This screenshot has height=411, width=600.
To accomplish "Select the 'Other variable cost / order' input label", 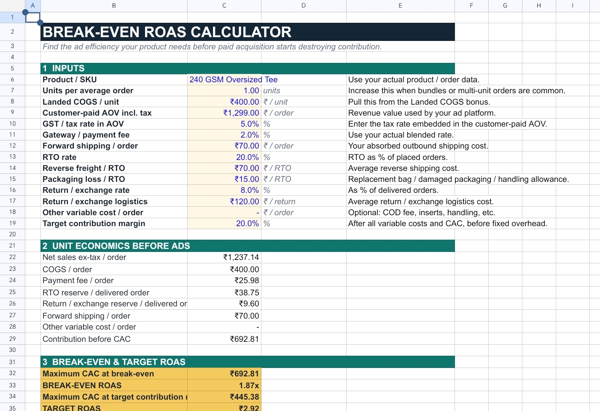I will [93, 212].
